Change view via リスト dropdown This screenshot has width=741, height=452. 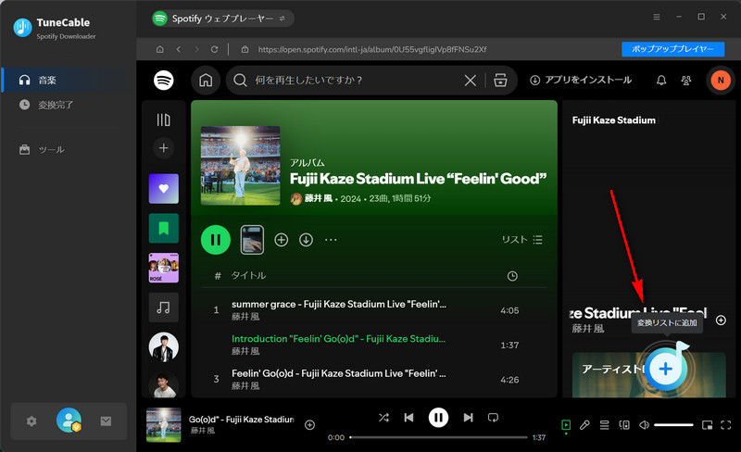tap(521, 240)
